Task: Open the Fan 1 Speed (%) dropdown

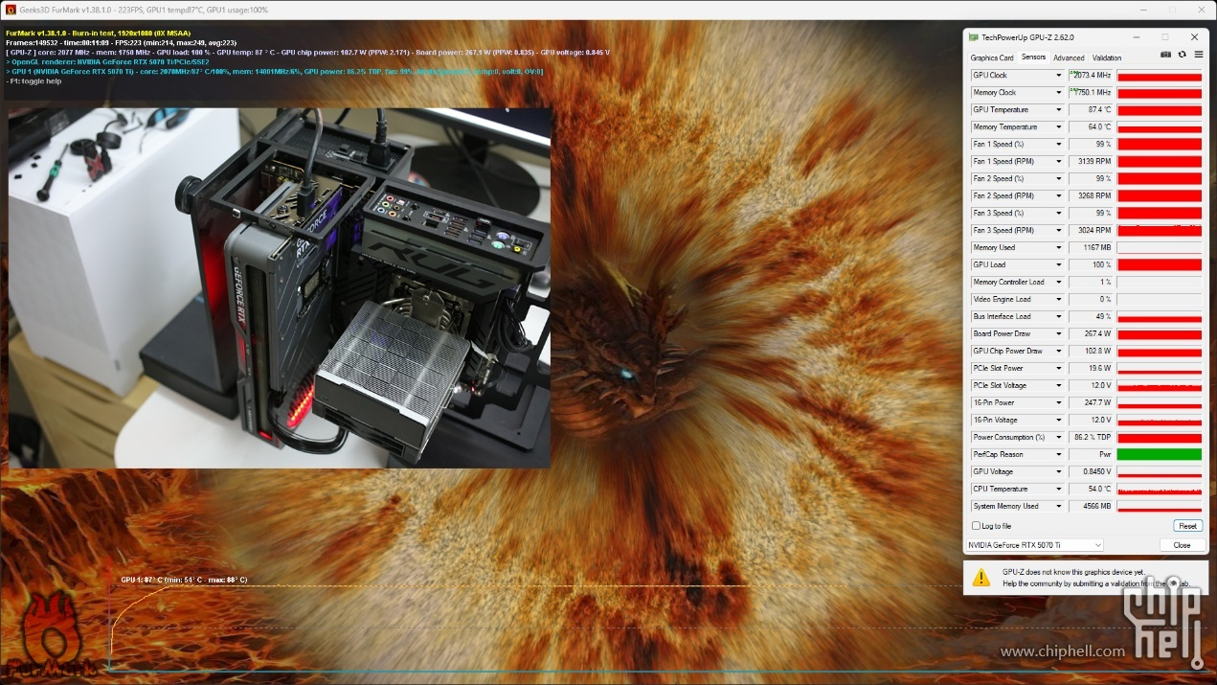Action: (x=1058, y=145)
